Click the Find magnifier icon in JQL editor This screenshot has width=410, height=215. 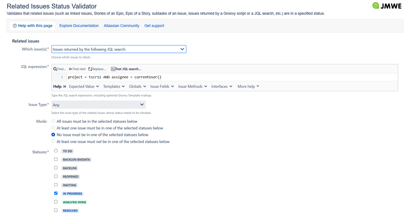[55, 69]
